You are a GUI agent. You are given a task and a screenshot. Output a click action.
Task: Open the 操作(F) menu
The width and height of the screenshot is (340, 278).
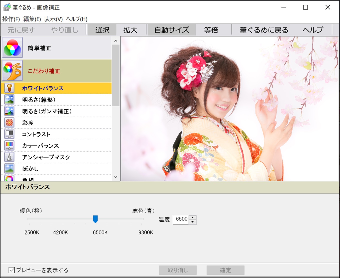point(11,19)
